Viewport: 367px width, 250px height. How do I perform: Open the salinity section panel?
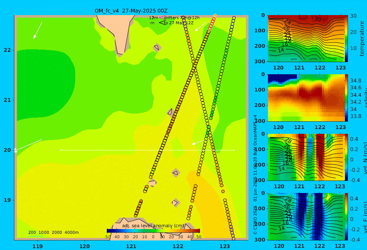point(306,98)
